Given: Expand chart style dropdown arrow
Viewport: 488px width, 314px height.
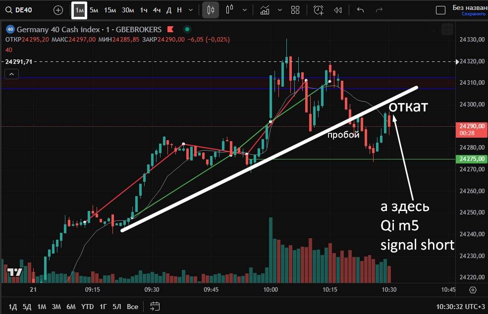Looking at the screenshot, I should coord(245,10).
